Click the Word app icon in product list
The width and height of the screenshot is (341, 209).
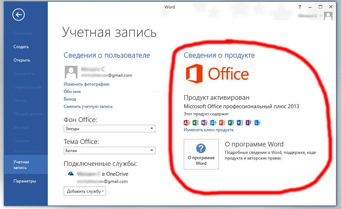[240, 123]
